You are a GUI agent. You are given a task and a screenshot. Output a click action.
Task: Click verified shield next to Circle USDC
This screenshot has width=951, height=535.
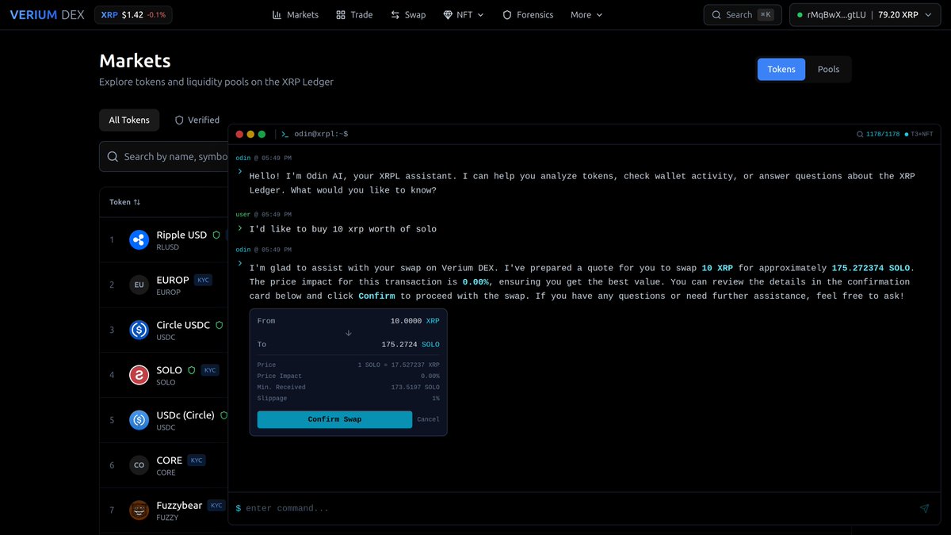coord(220,325)
